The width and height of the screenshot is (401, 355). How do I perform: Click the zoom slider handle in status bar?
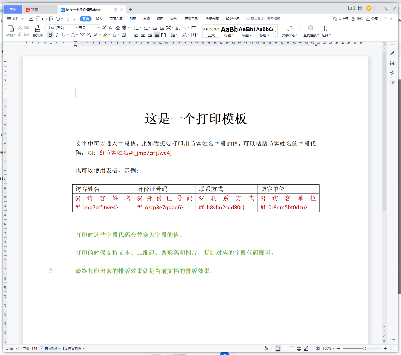pos(364,348)
